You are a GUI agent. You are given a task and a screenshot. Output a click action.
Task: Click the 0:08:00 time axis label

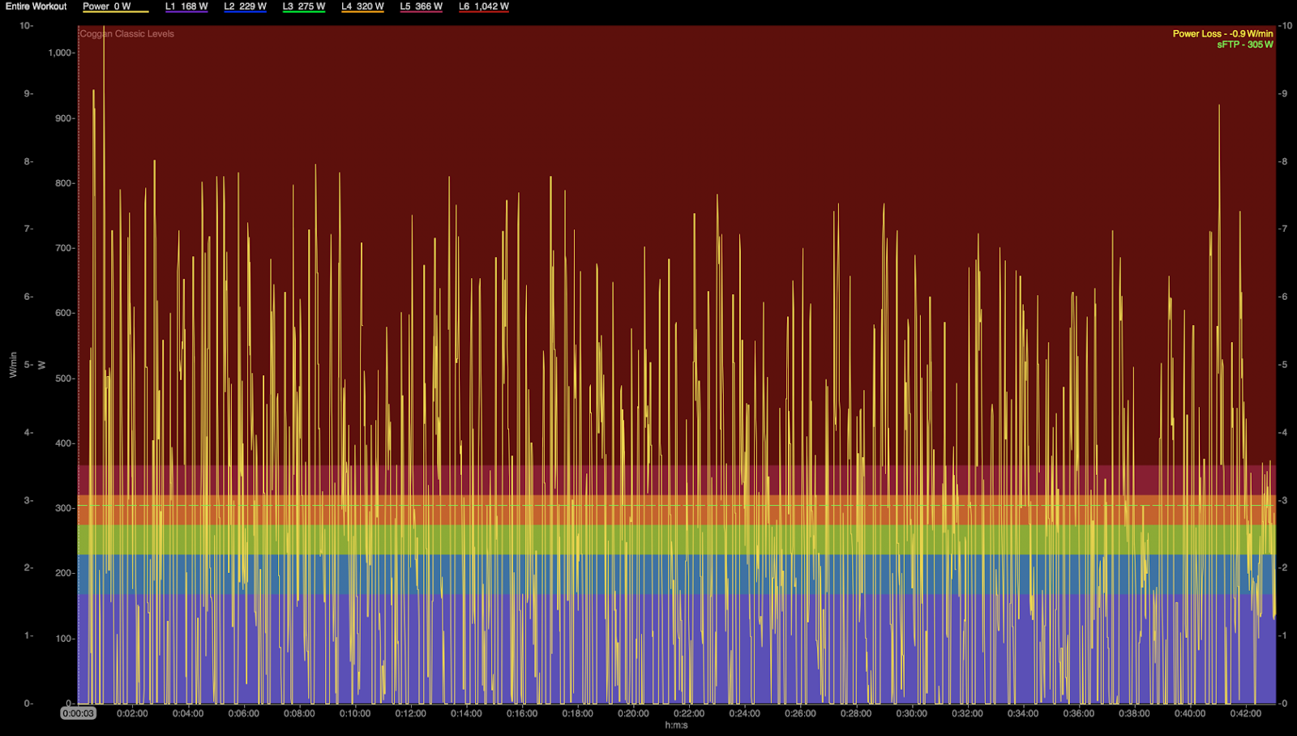point(299,713)
